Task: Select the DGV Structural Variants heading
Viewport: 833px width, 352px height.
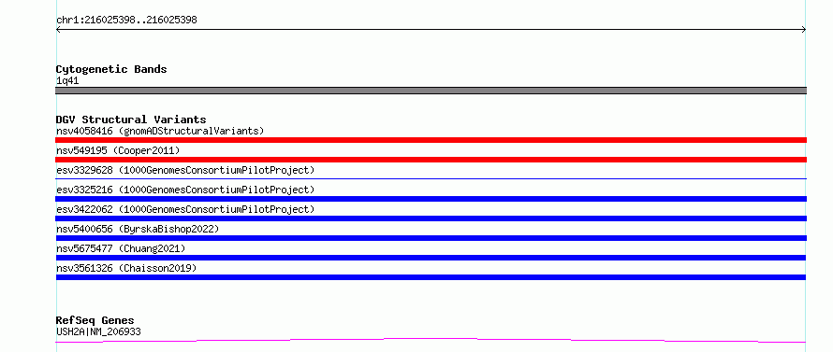Action: [x=131, y=120]
